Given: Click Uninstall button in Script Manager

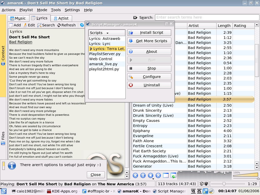Looking at the screenshot, I should (x=149, y=85).
